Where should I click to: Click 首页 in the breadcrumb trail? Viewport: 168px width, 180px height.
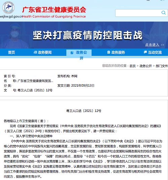pos(133,66)
